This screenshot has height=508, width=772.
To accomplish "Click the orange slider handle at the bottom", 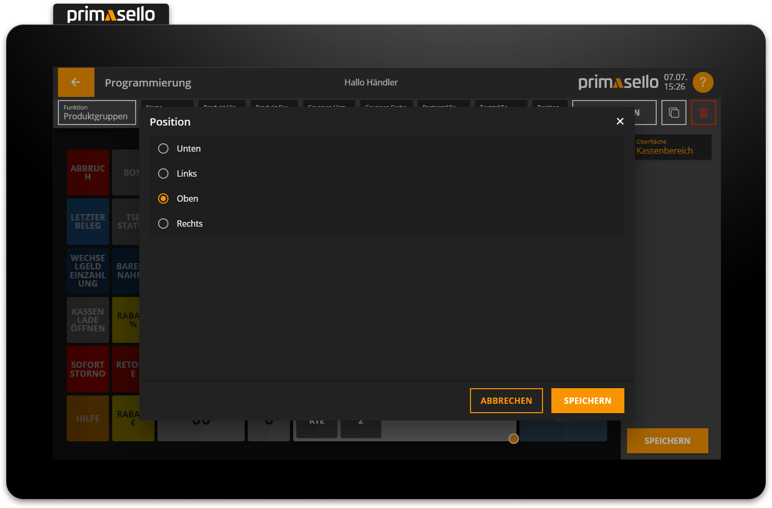I will point(513,439).
